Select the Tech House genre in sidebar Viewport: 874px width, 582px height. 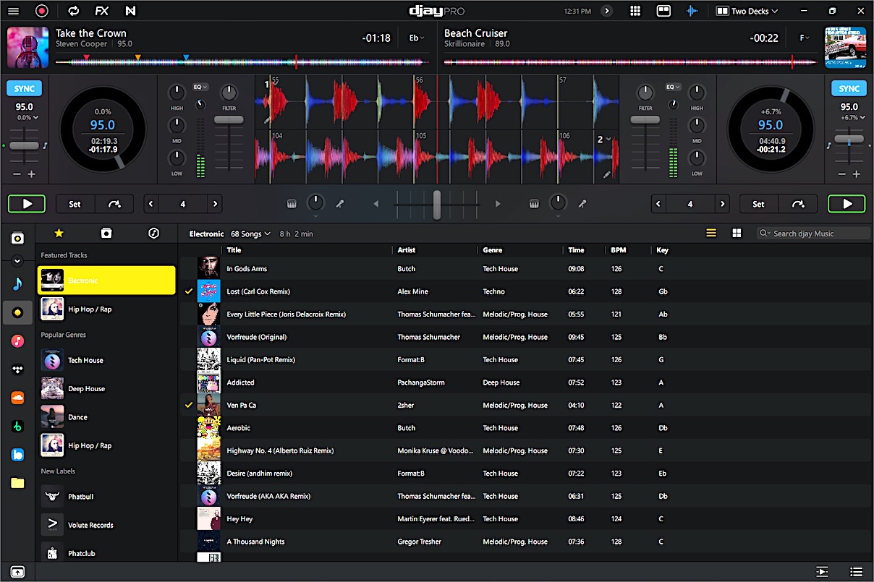click(87, 359)
